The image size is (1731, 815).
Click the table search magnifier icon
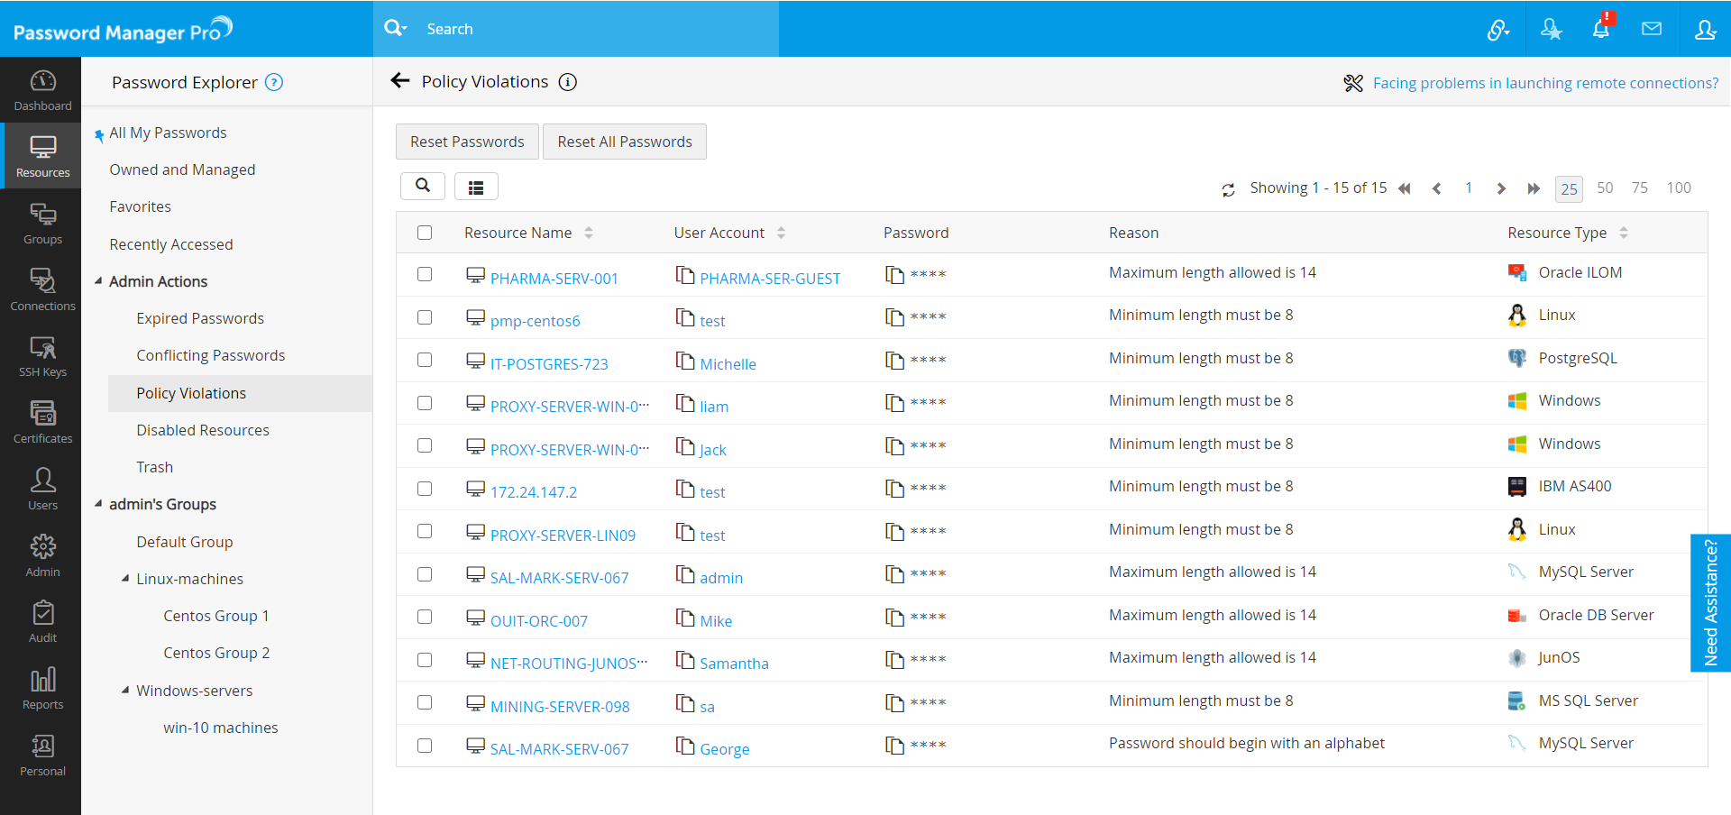[x=422, y=186]
